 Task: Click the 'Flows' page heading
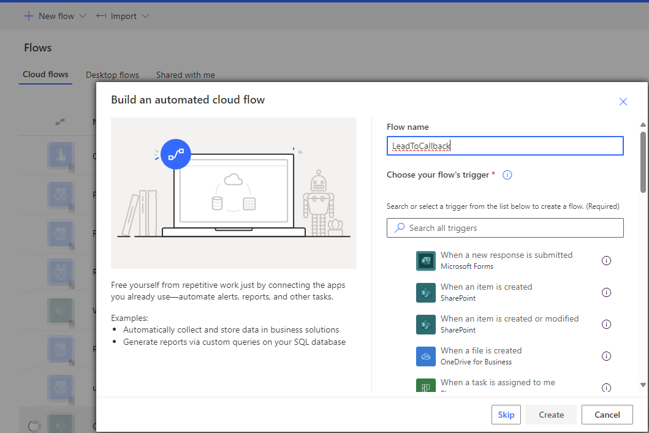[37, 48]
